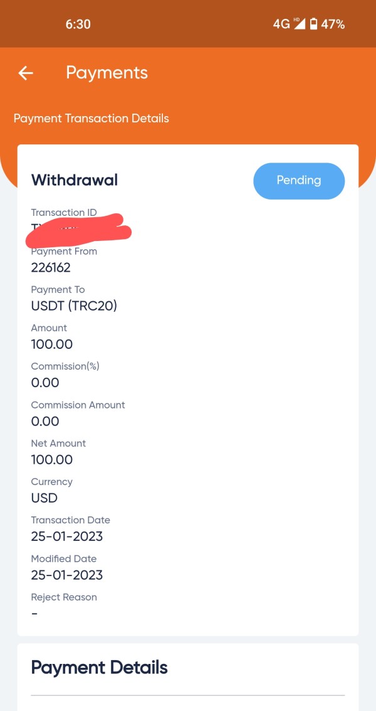Tap the battery icon in status bar
The width and height of the screenshot is (376, 711).
tap(313, 24)
